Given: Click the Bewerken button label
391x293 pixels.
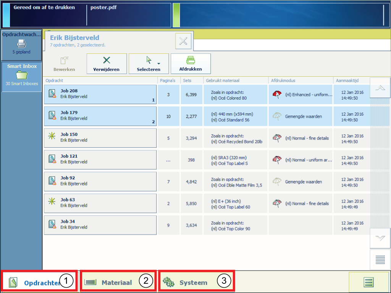Looking at the screenshot, I should click(x=64, y=69).
